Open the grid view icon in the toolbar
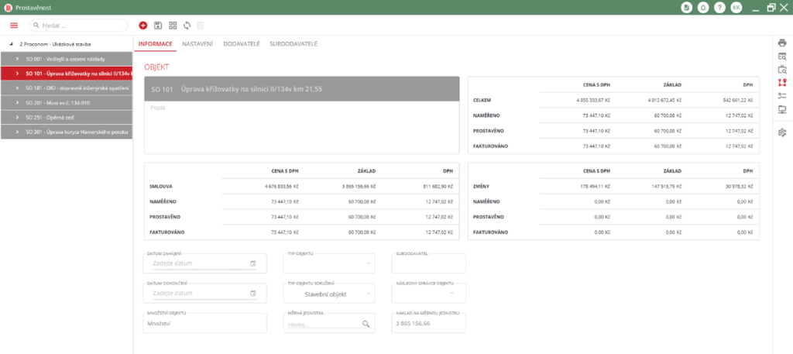 click(173, 26)
